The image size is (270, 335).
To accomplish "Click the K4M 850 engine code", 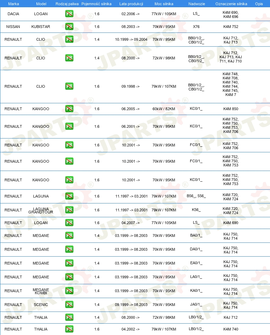I will tap(231, 109).
